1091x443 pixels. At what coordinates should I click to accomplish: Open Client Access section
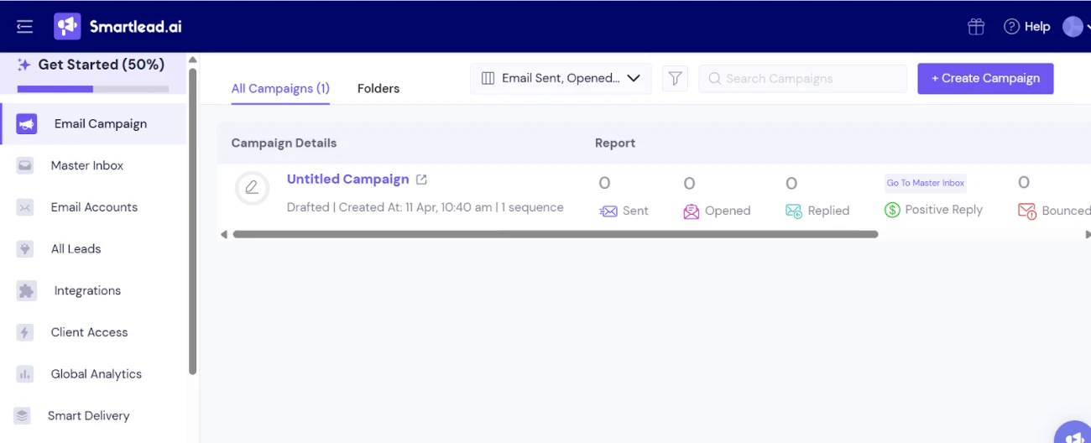89,332
